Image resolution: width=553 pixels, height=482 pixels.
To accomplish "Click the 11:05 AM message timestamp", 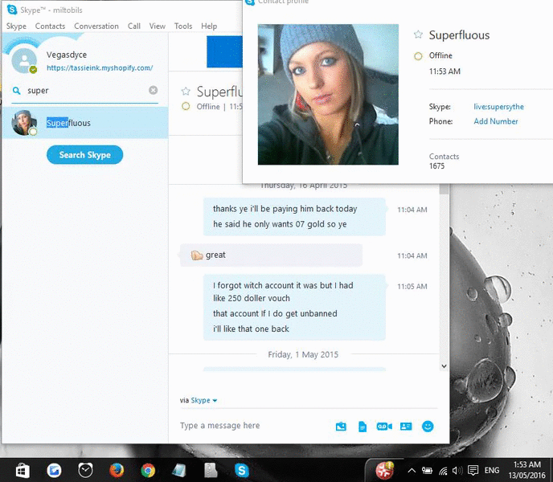I will click(x=412, y=286).
